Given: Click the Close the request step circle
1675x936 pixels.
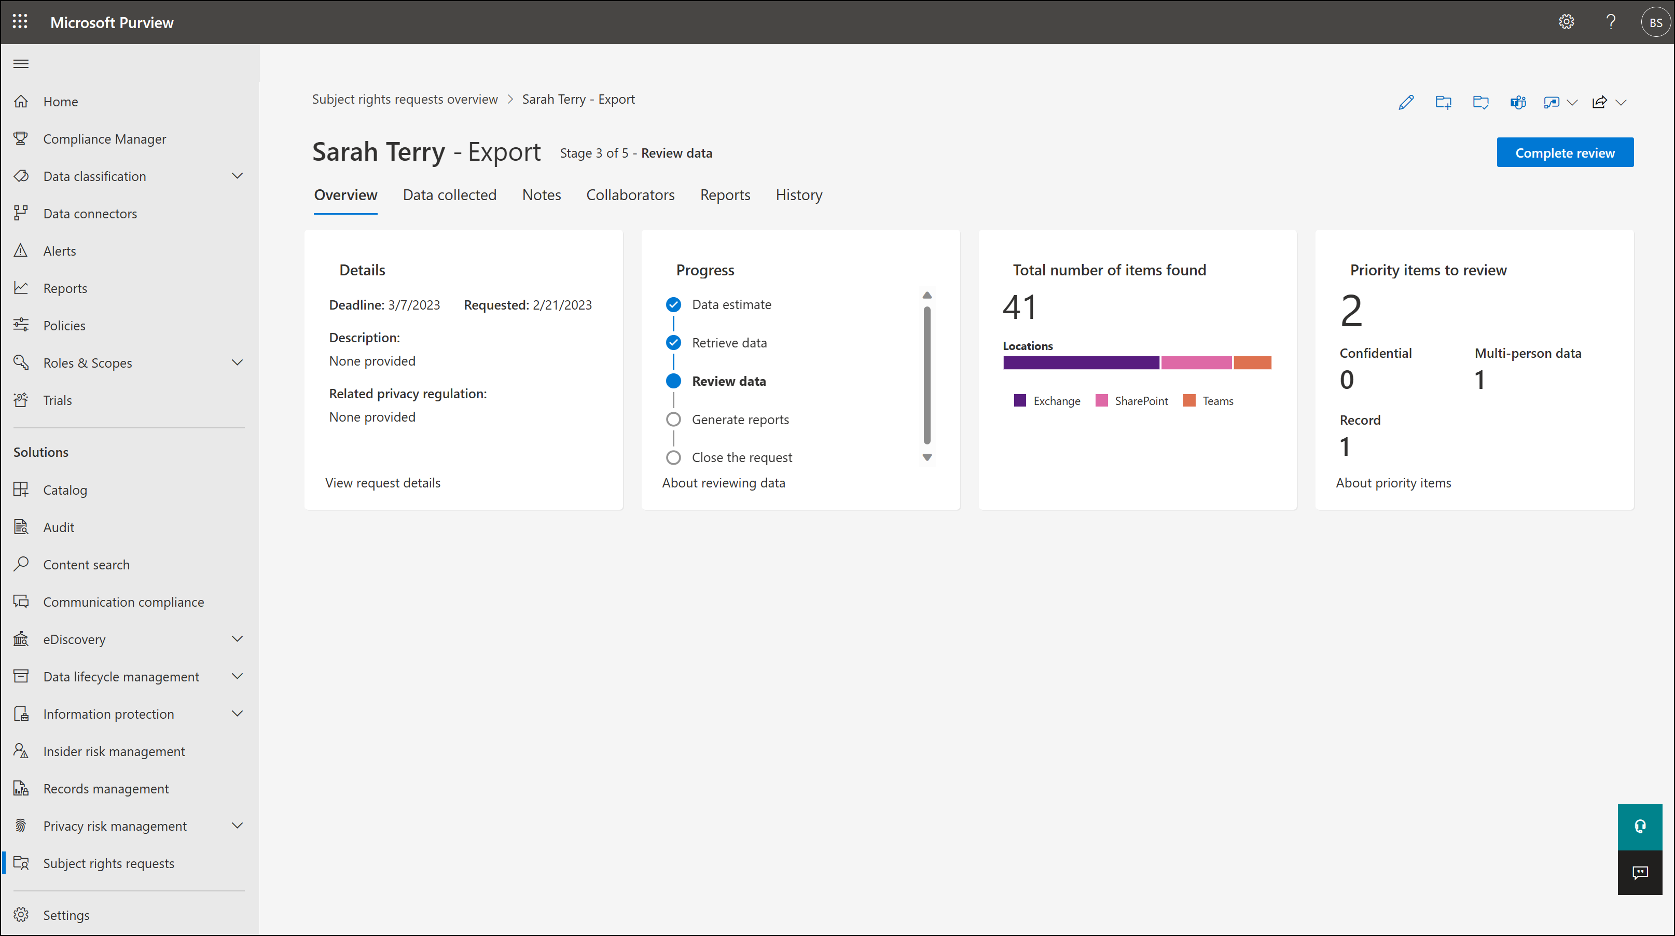Looking at the screenshot, I should pyautogui.click(x=674, y=457).
